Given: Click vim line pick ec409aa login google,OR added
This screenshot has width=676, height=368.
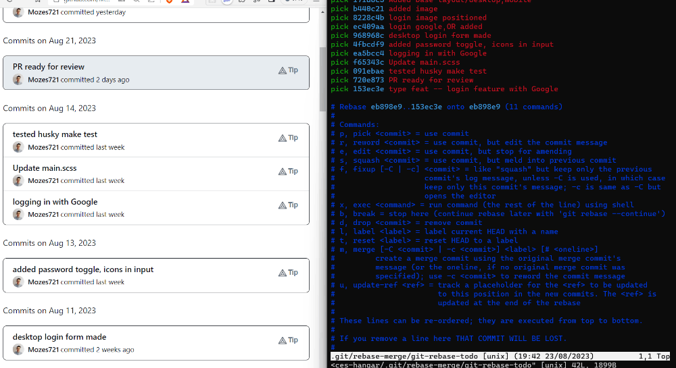Looking at the screenshot, I should 406,27.
